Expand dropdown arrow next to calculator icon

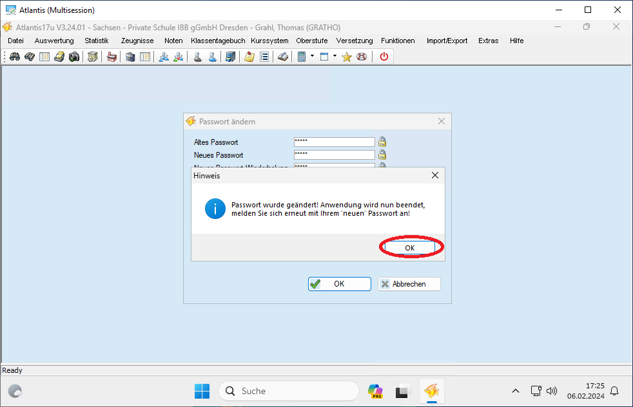[312, 56]
